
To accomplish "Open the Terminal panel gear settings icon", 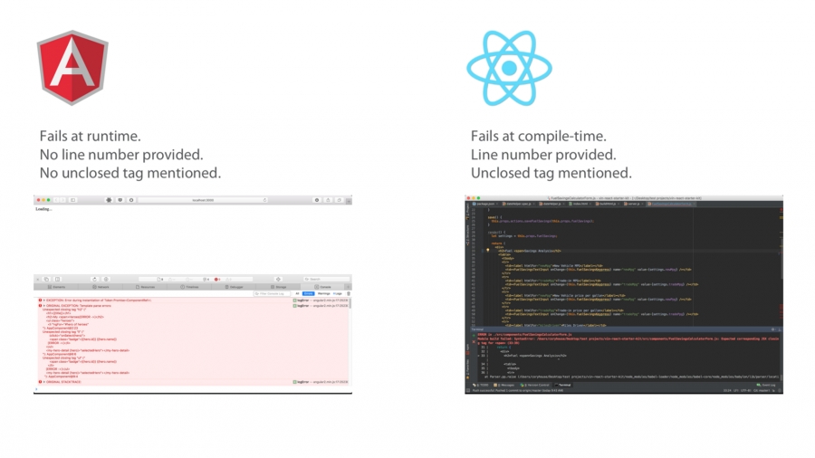I will tap(772, 329).
